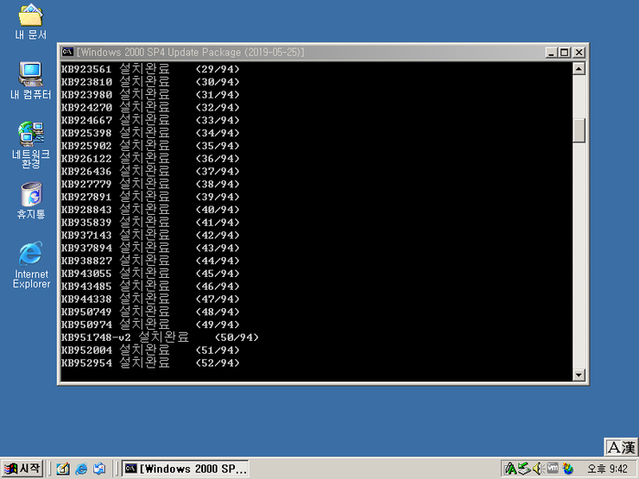Screen dimensions: 639x479
Task: Click the 漢 hanja conversion button
Action: coord(629,448)
